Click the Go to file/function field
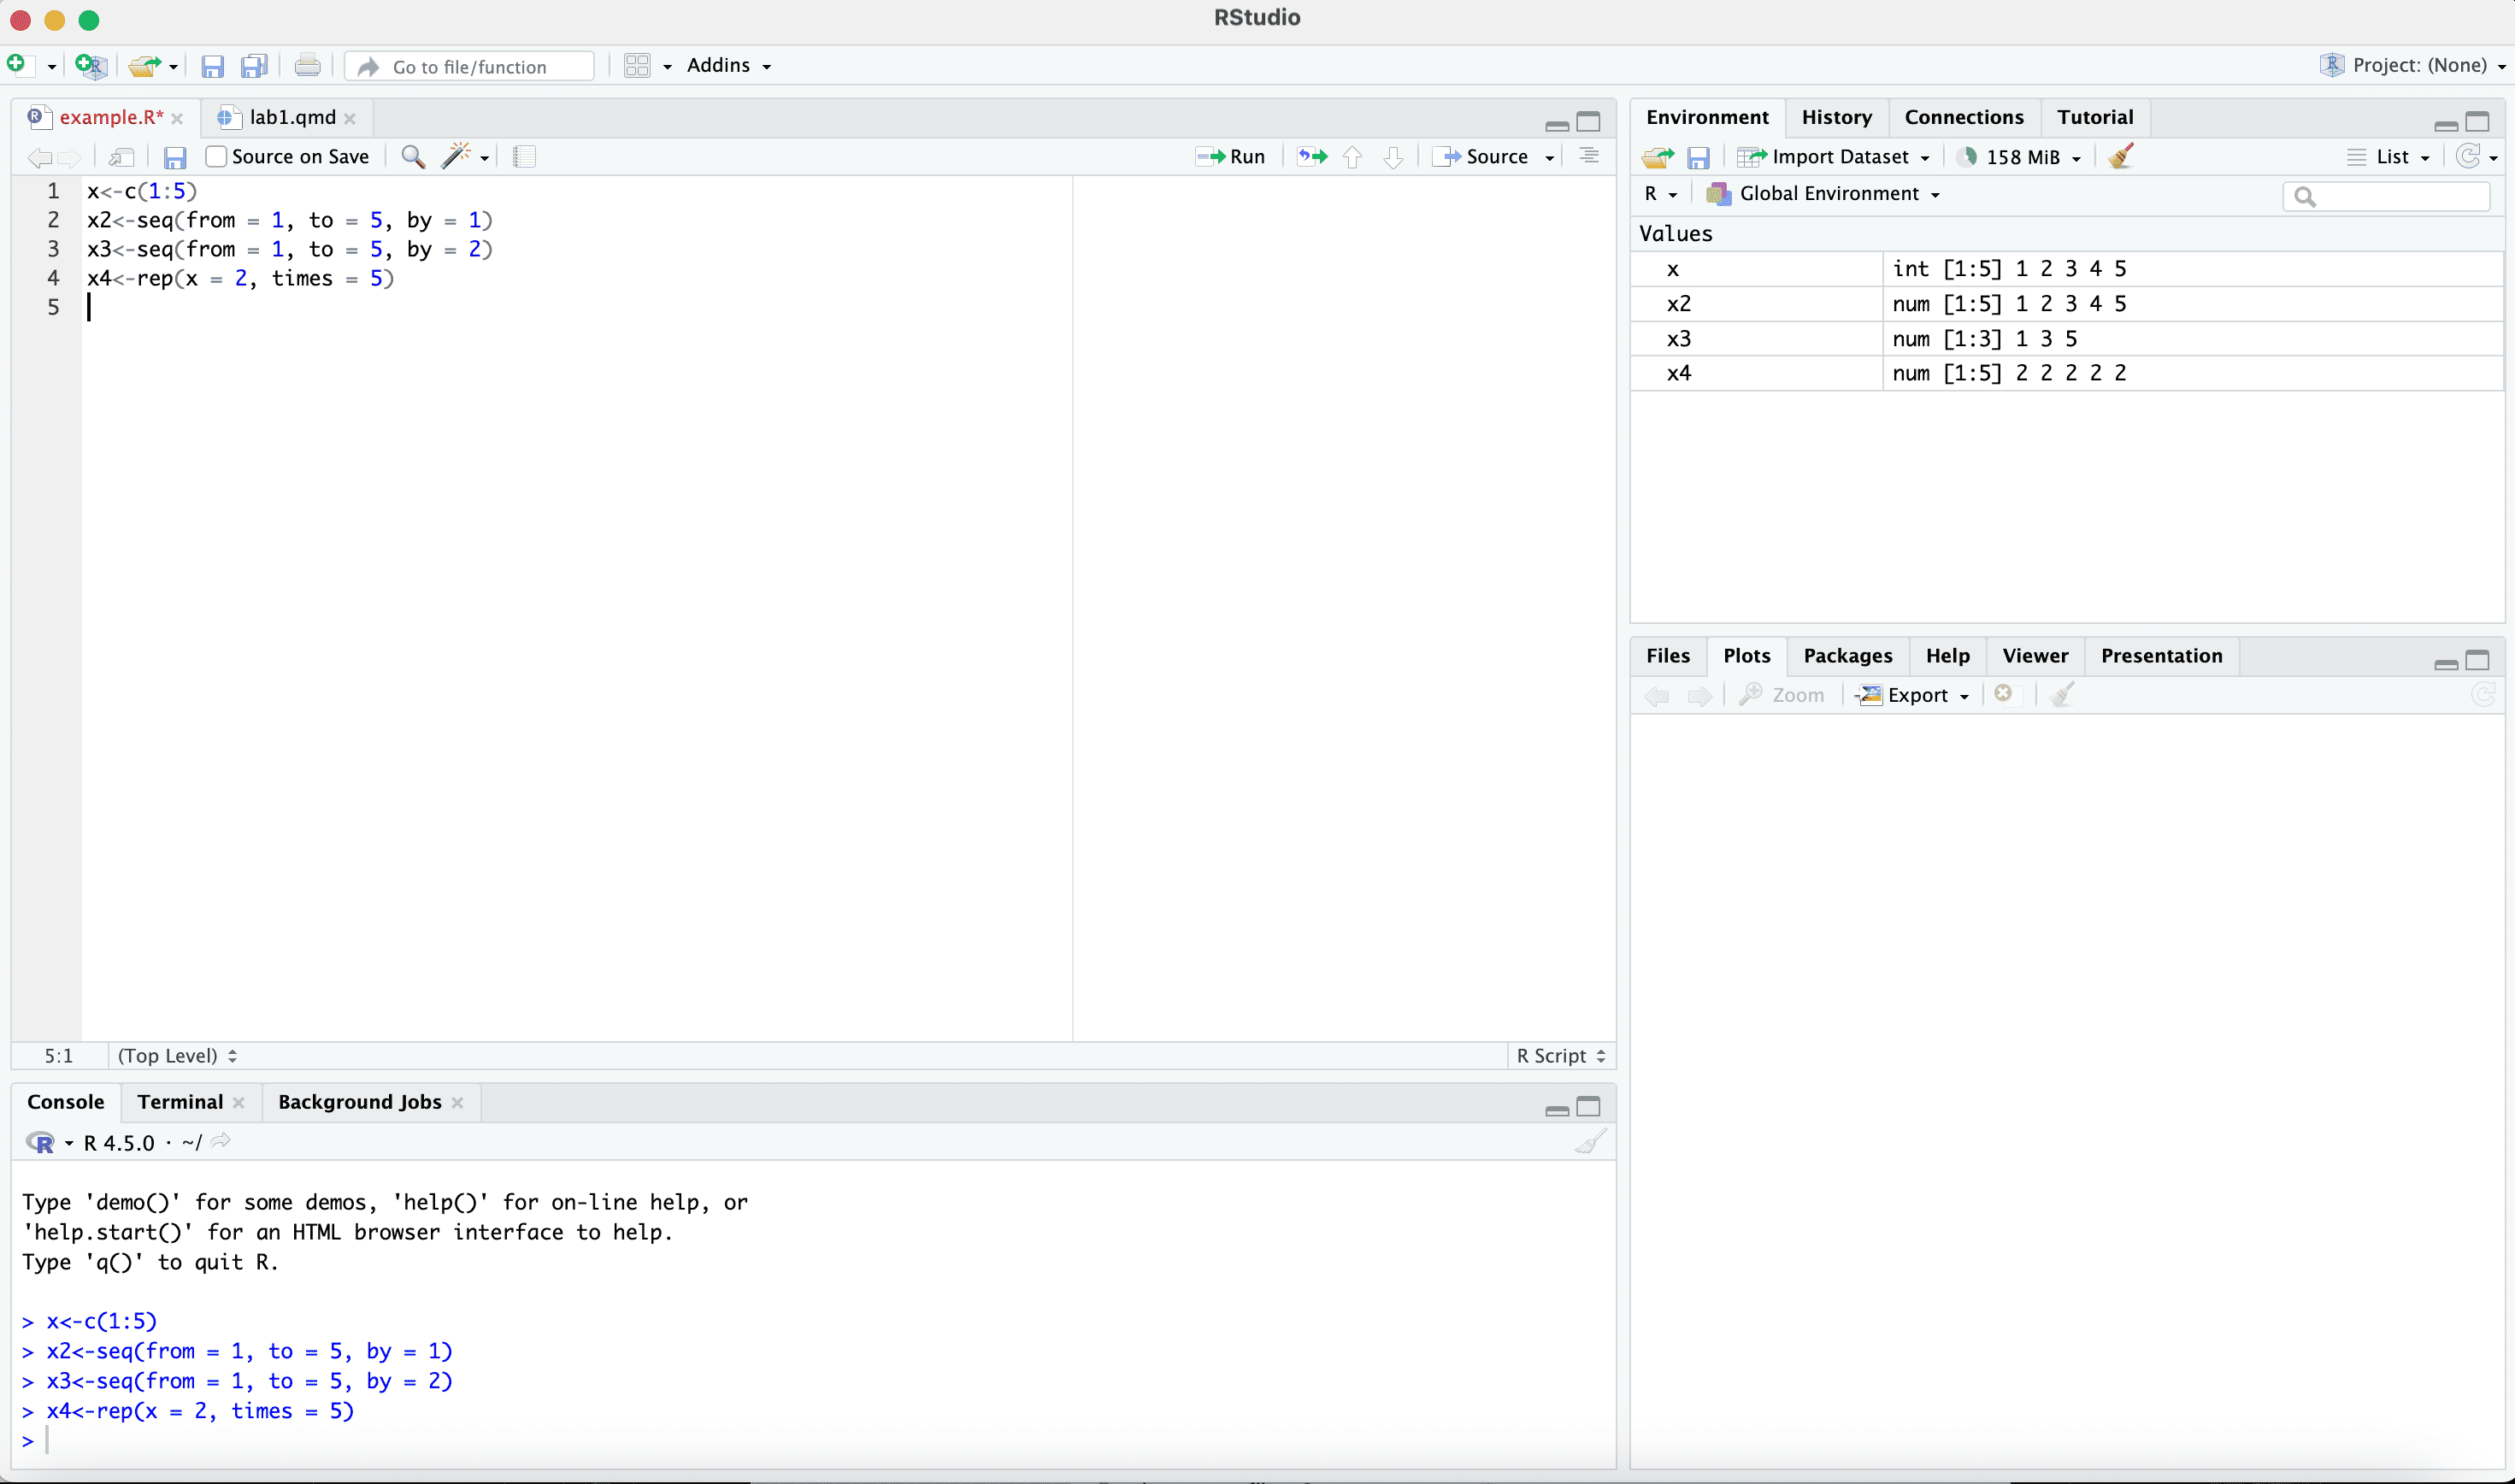 [x=470, y=66]
